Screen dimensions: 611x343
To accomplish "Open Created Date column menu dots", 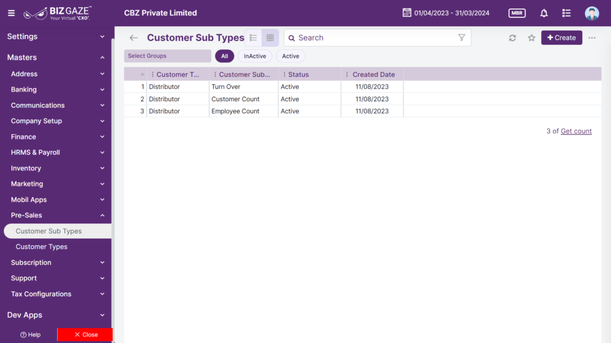I will pyautogui.click(x=347, y=74).
